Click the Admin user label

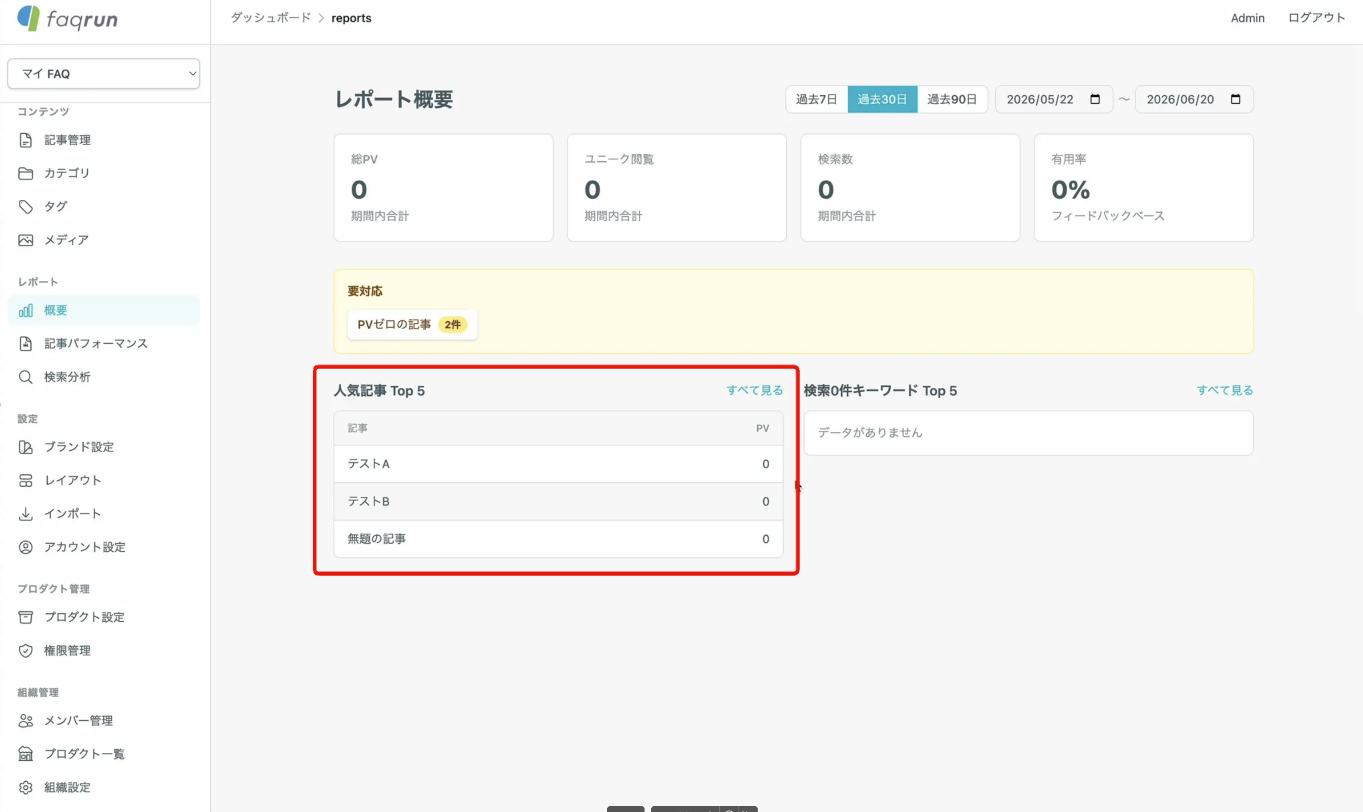[x=1248, y=18]
